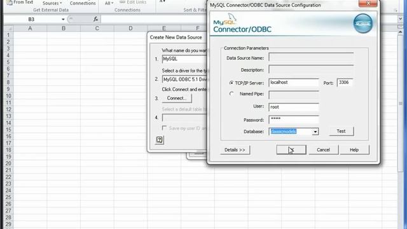Click the Insert Function fx icon
This screenshot has width=407, height=229.
(x=95, y=19)
